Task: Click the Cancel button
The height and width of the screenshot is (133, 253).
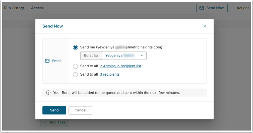Action: click(x=80, y=110)
